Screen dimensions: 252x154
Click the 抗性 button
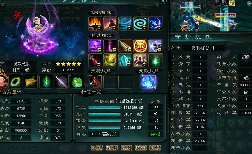(141, 147)
